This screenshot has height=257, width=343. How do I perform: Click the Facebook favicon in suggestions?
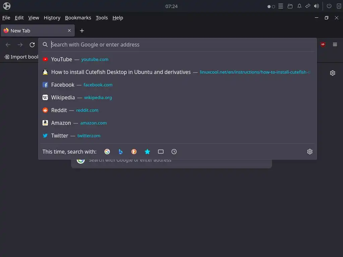(x=45, y=85)
